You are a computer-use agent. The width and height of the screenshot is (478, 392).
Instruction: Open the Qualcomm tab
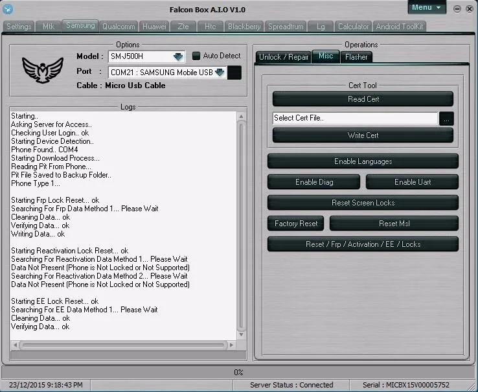(x=119, y=27)
